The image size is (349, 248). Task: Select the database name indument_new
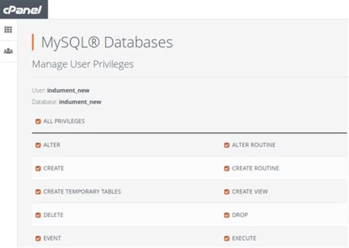coord(80,102)
